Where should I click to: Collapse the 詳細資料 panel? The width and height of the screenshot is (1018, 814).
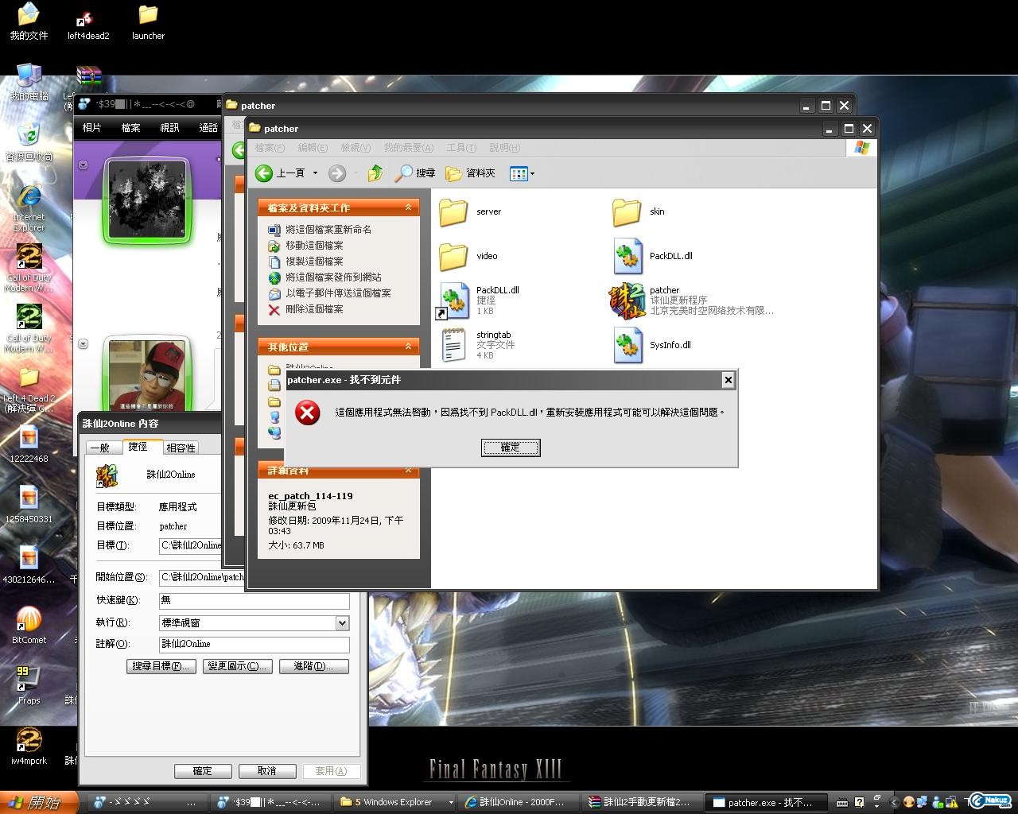coord(408,471)
